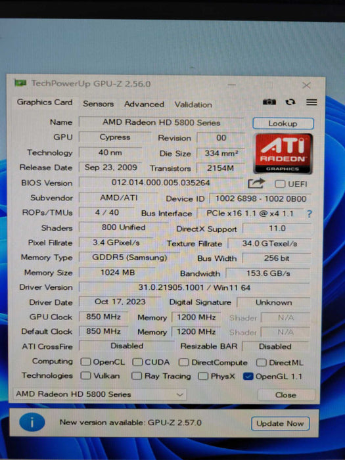Viewport: 345px width, 460px height.
Task: Toggle the Vulkan checkbox
Action: click(x=85, y=375)
